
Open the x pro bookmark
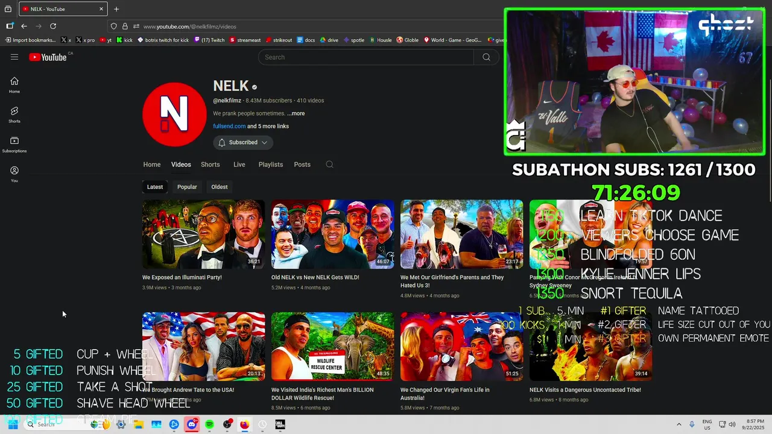click(85, 40)
